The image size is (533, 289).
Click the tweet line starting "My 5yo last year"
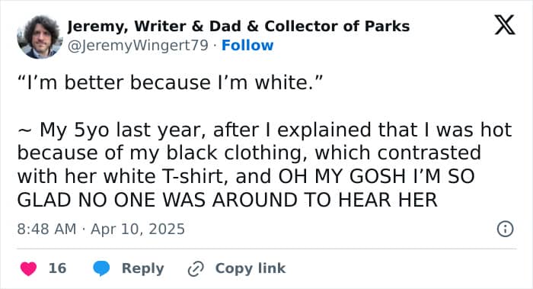tap(264, 130)
